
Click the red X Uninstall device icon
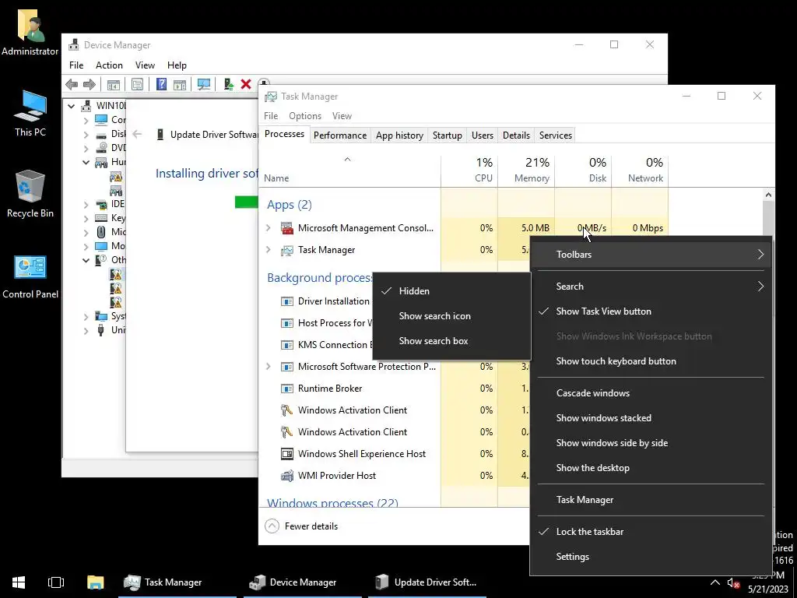click(246, 84)
